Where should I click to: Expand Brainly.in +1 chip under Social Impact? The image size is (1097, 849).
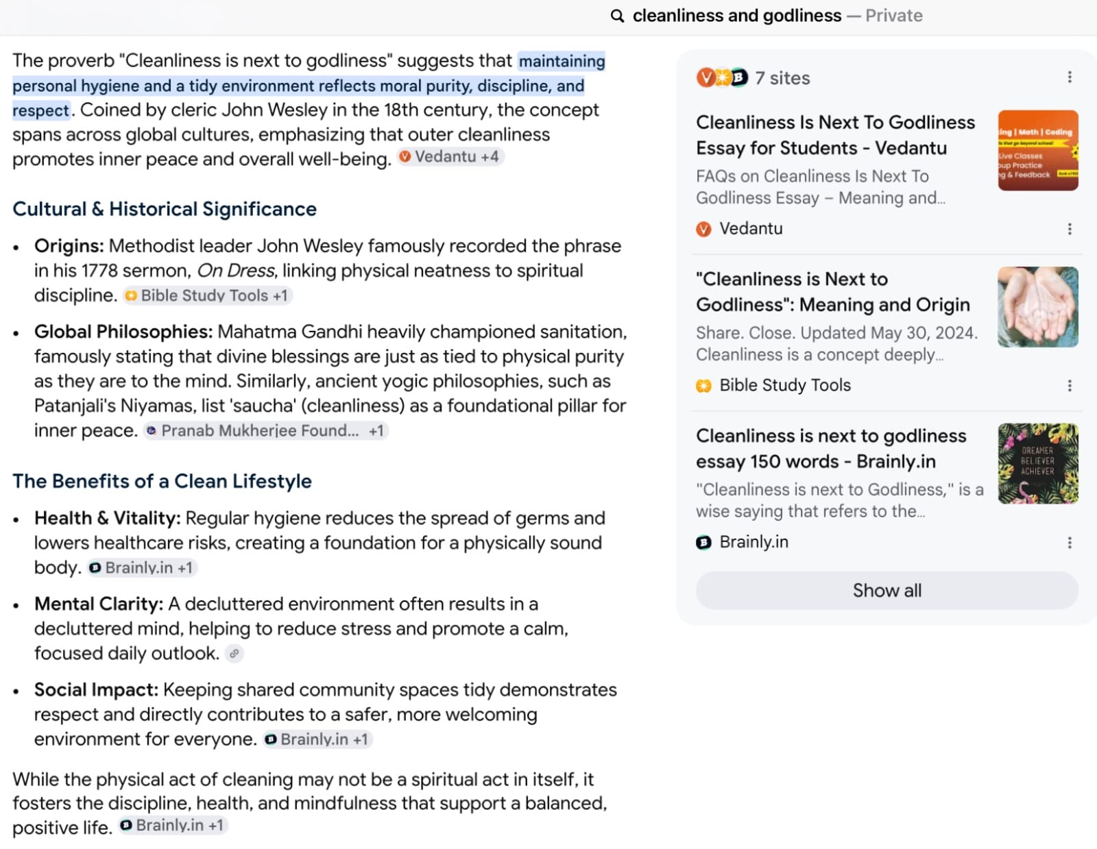[318, 739]
